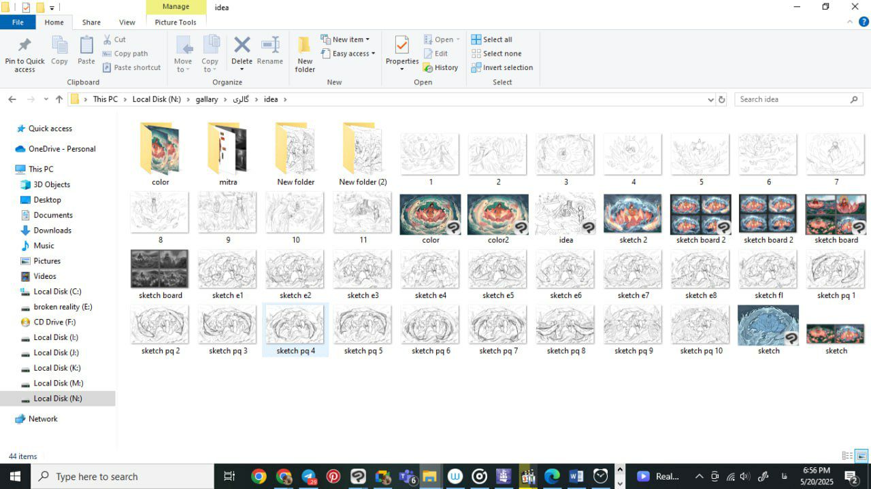Open the File menu

coord(18,22)
